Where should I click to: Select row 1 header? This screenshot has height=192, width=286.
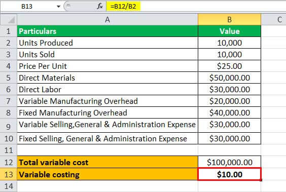9,31
